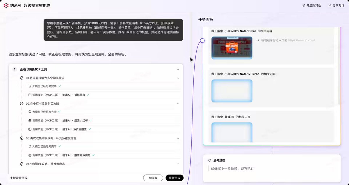The image size is (349, 185).
Task: Click the toolbox icon beside 纳米AI - 拆解需求
Action: pos(30,95)
